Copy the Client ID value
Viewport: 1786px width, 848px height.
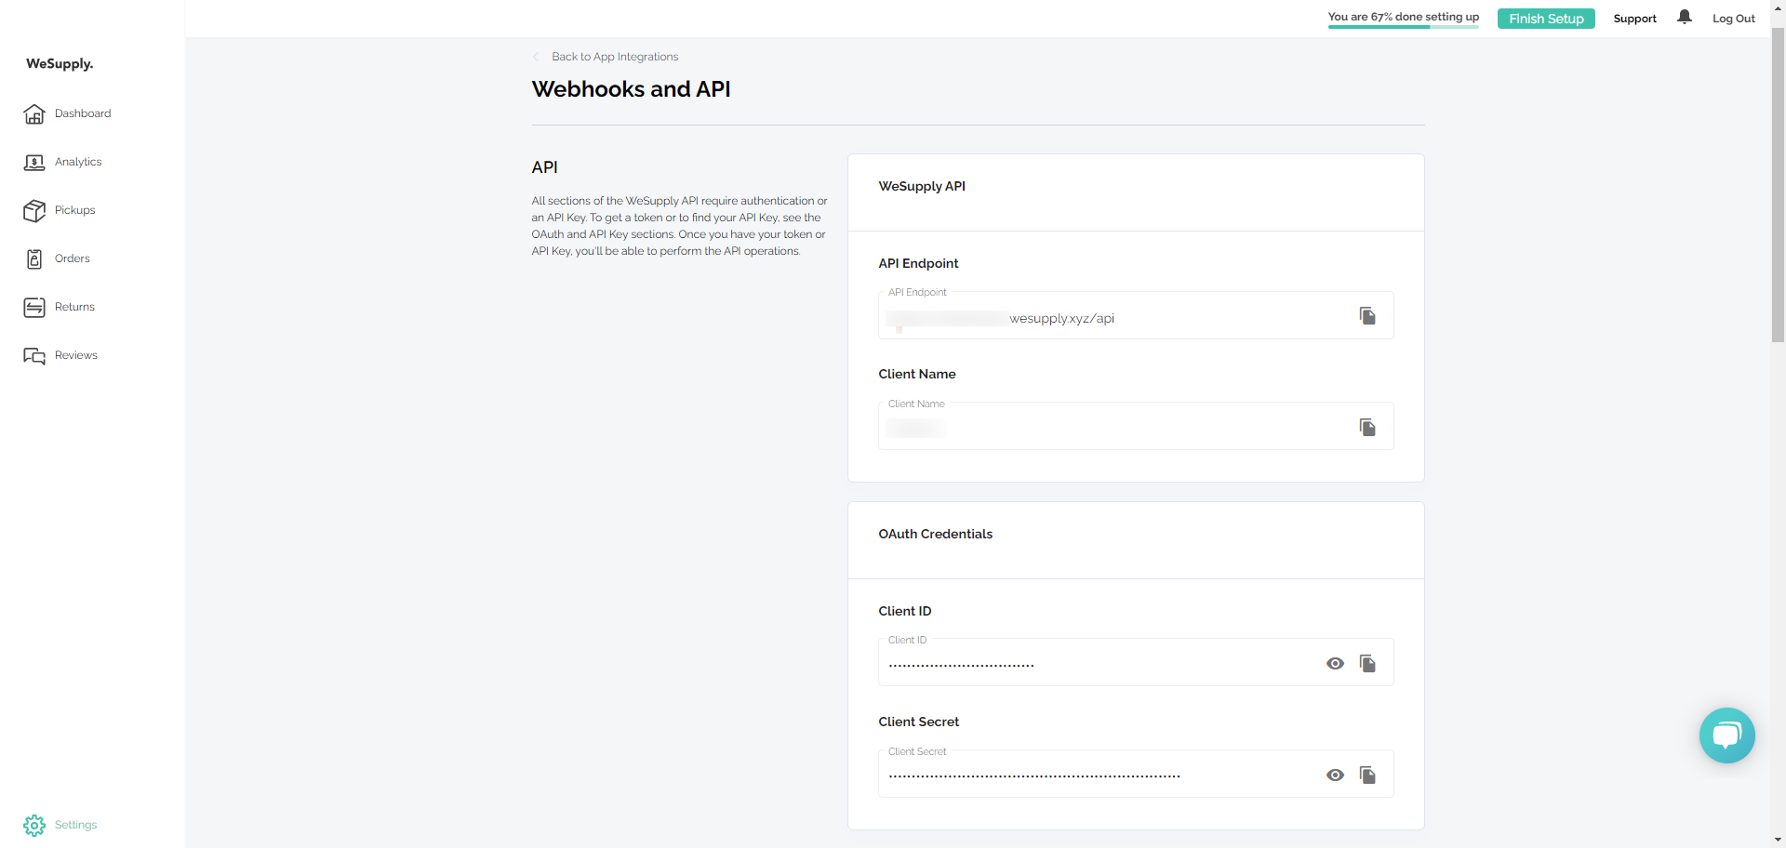[1367, 663]
